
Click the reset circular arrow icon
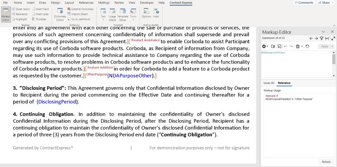(307, 46)
